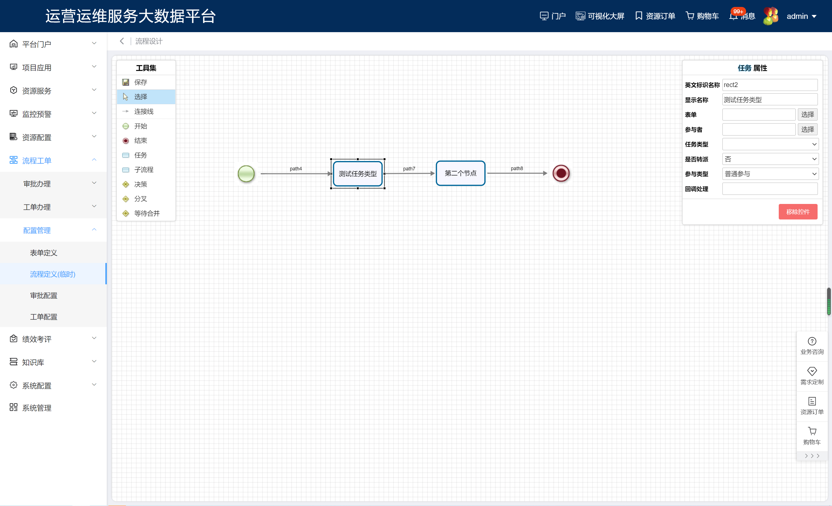Open the 是否转派 dropdown showing 否
The image size is (832, 506).
(x=770, y=159)
